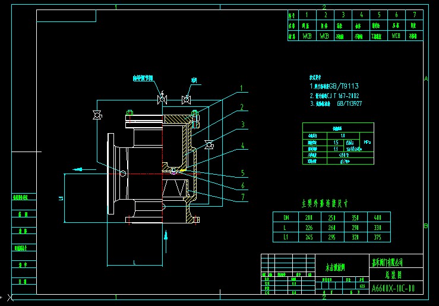Select zone marker A on the right border

[x=425, y=78]
